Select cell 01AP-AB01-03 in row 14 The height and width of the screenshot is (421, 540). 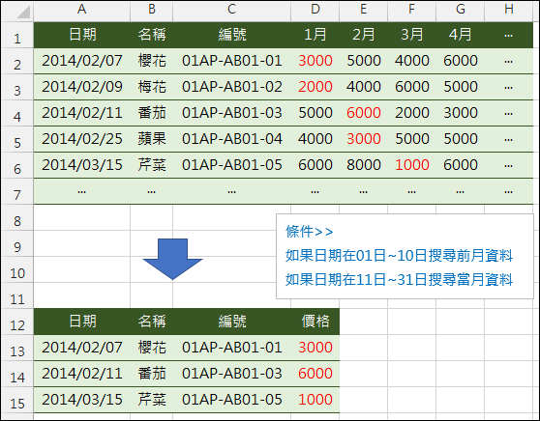pyautogui.click(x=231, y=374)
